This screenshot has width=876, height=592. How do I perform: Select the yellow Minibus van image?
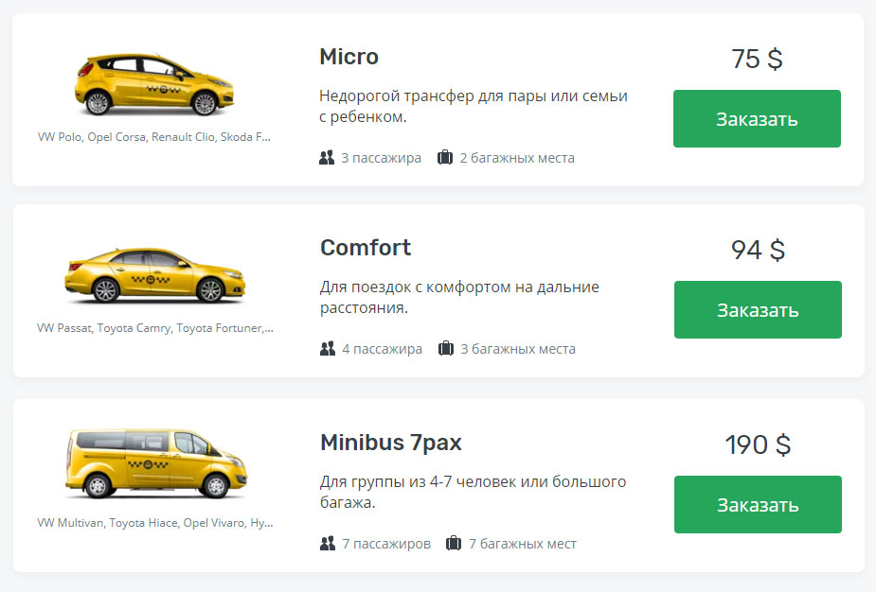(155, 463)
